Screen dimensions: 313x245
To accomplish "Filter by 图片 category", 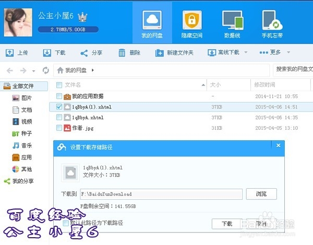I will coord(22,98).
